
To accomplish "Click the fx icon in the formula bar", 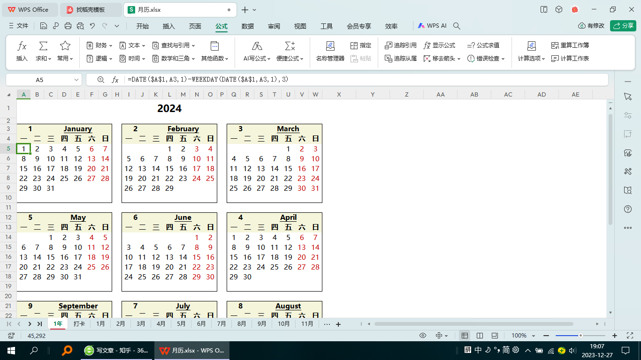I will [115, 80].
